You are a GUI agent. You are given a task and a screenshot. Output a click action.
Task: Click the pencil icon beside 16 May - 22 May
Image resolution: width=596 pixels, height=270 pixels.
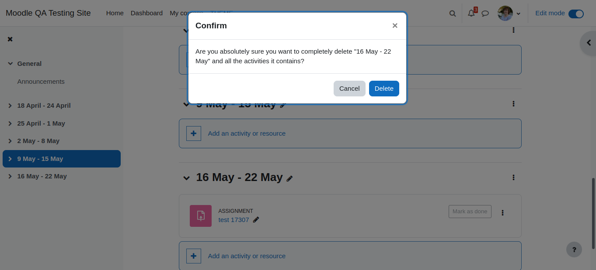pos(289,178)
